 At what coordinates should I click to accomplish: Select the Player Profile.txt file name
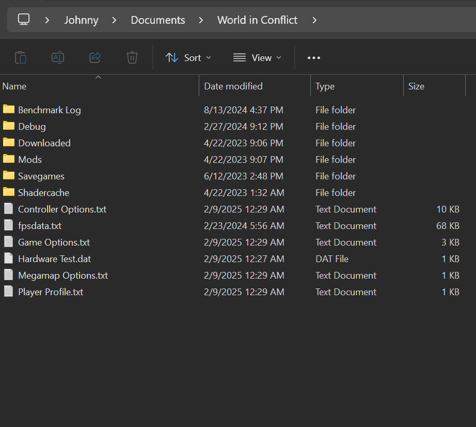point(51,292)
